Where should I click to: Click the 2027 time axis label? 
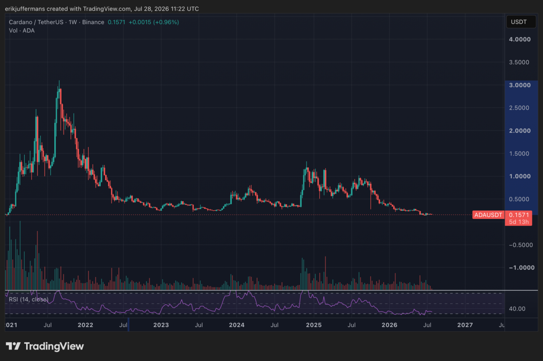tap(465, 325)
